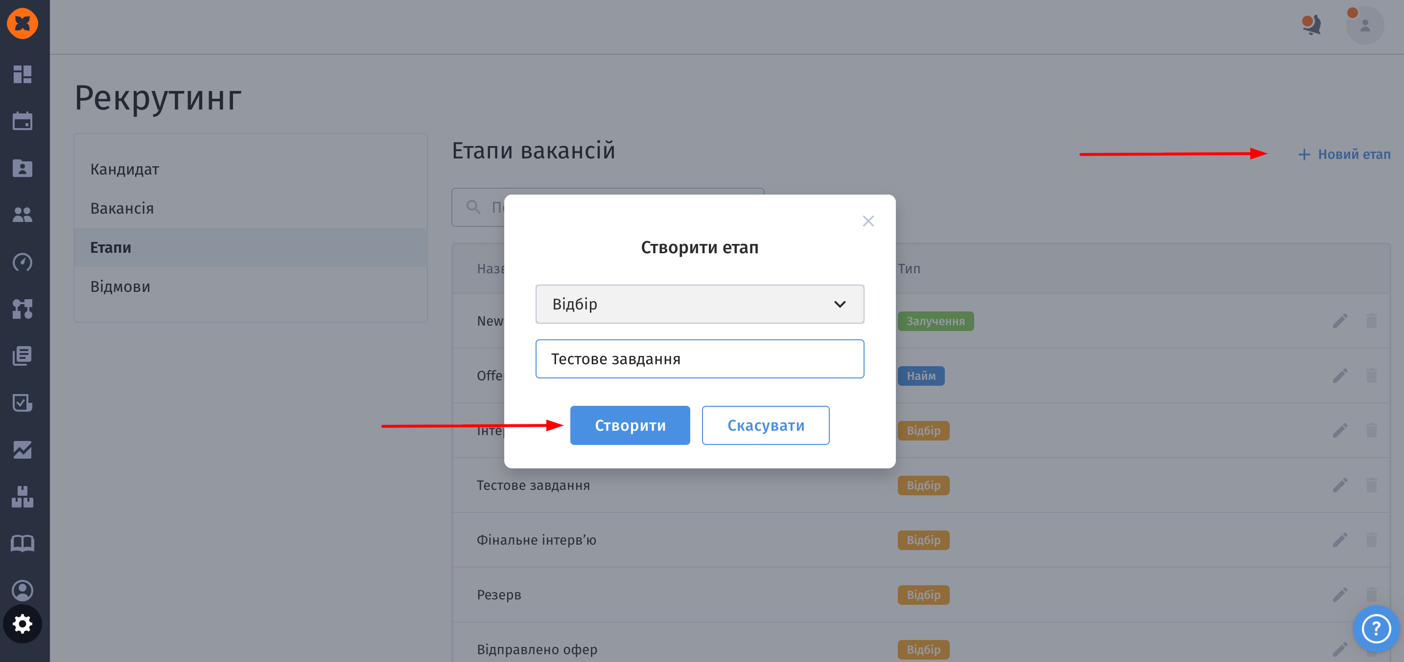Image resolution: width=1404 pixels, height=662 pixels.
Task: Click the people group sidebar icon
Action: pyautogui.click(x=23, y=215)
